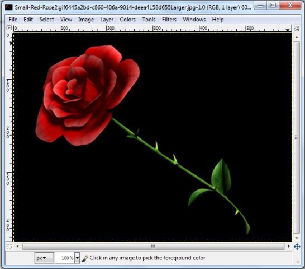Toggle zoom image when window resizes icon
Screen dimensions: 305x269
pos(297,29)
